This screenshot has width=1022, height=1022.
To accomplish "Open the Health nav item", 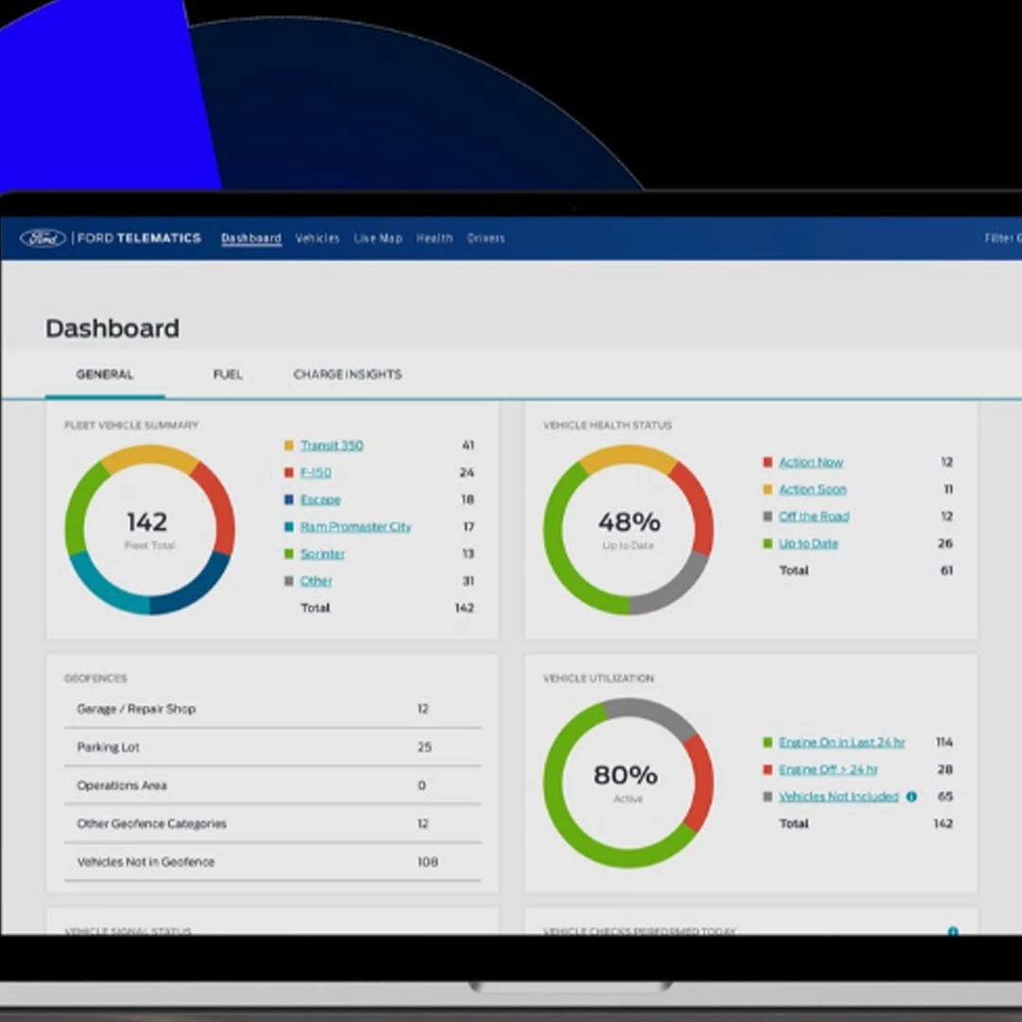I will tap(434, 238).
